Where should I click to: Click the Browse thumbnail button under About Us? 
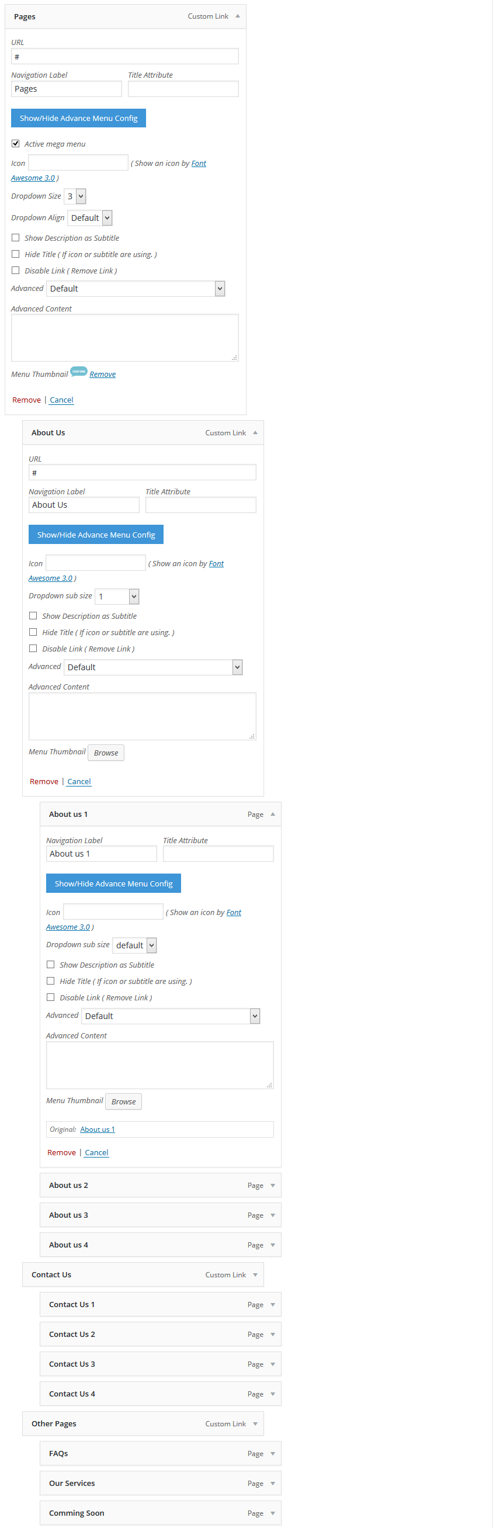[x=106, y=753]
